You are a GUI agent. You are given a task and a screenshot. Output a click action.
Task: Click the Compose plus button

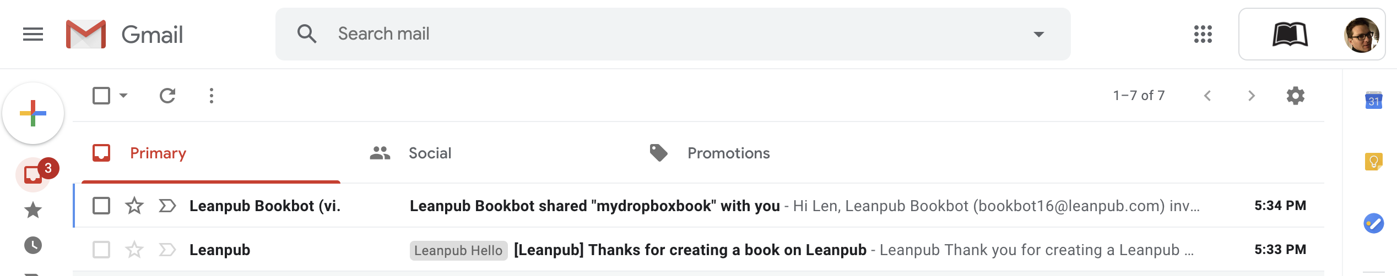[33, 113]
